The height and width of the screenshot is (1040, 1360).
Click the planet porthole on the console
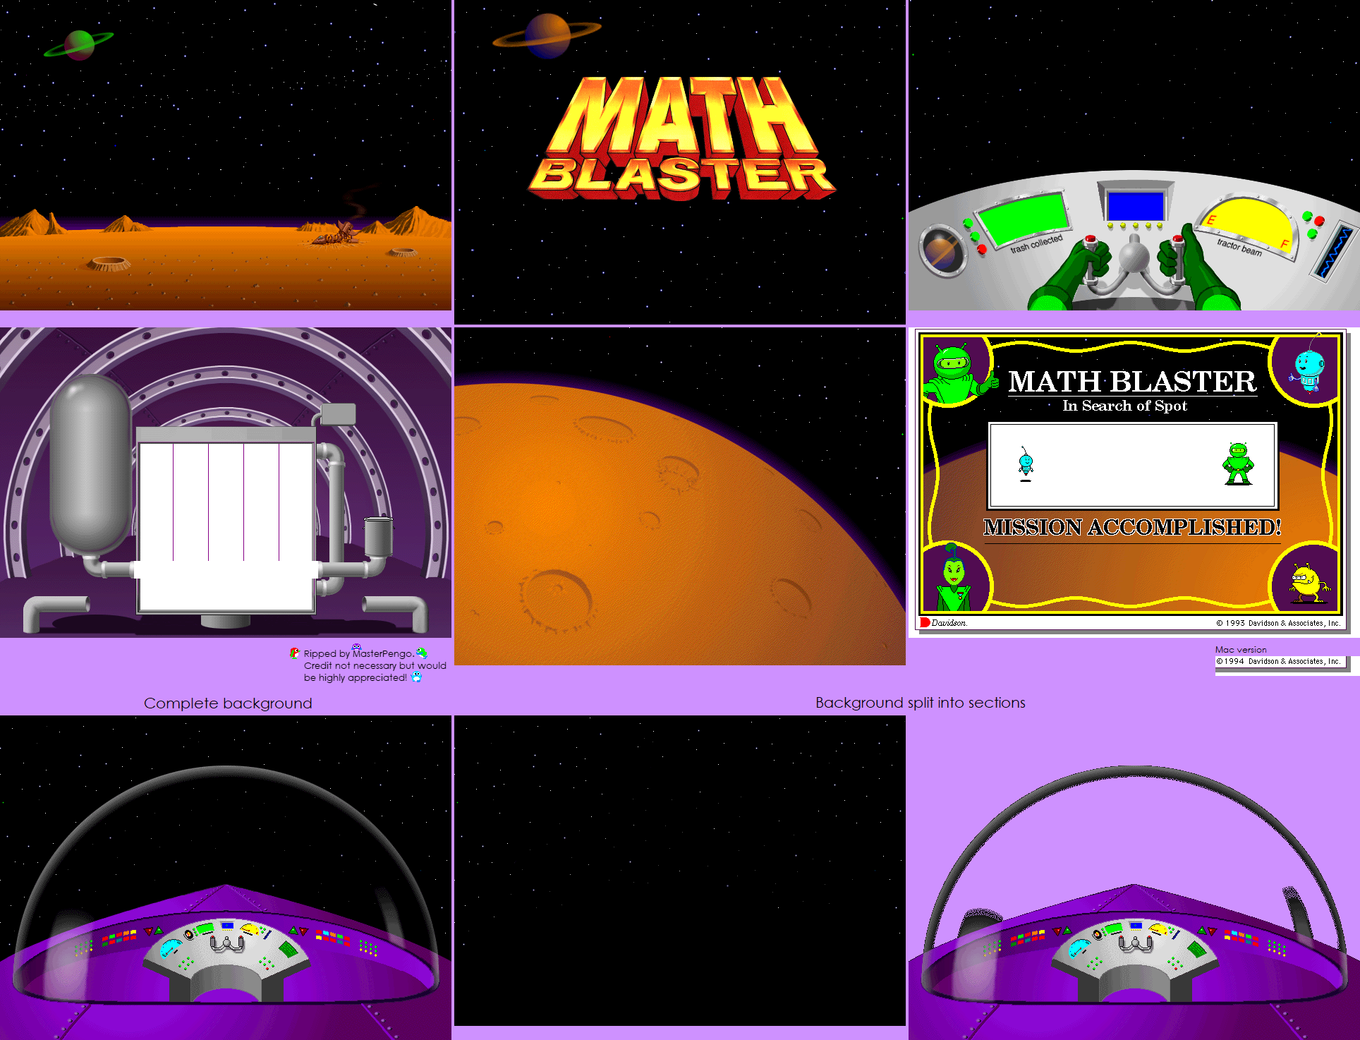pos(942,250)
